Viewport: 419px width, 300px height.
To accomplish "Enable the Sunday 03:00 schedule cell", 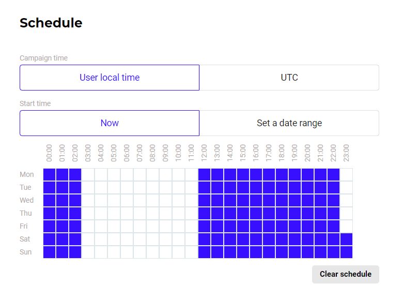I will click(88, 252).
